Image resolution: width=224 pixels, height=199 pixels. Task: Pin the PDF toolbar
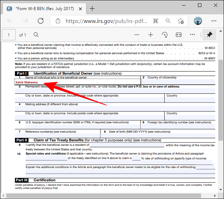(x=209, y=35)
